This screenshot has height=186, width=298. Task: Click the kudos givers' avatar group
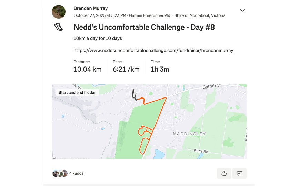(60, 173)
